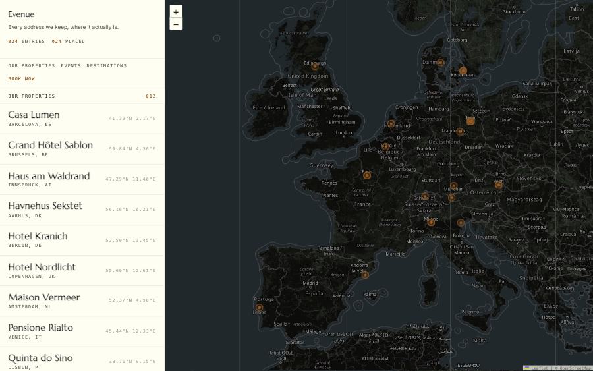
Task: Open the OpenStreetMap attribution link
Action: (575, 368)
